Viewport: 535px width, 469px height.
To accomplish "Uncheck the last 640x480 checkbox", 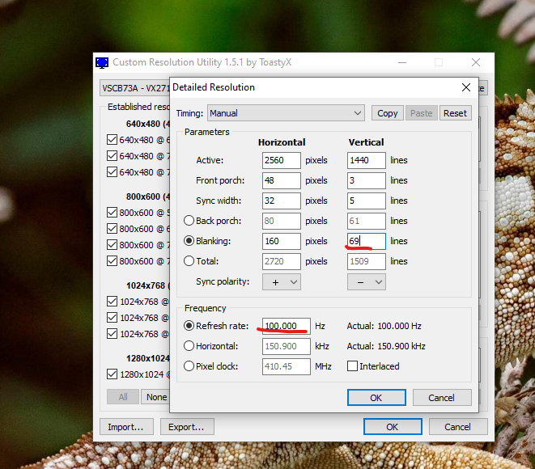I will click(112, 171).
